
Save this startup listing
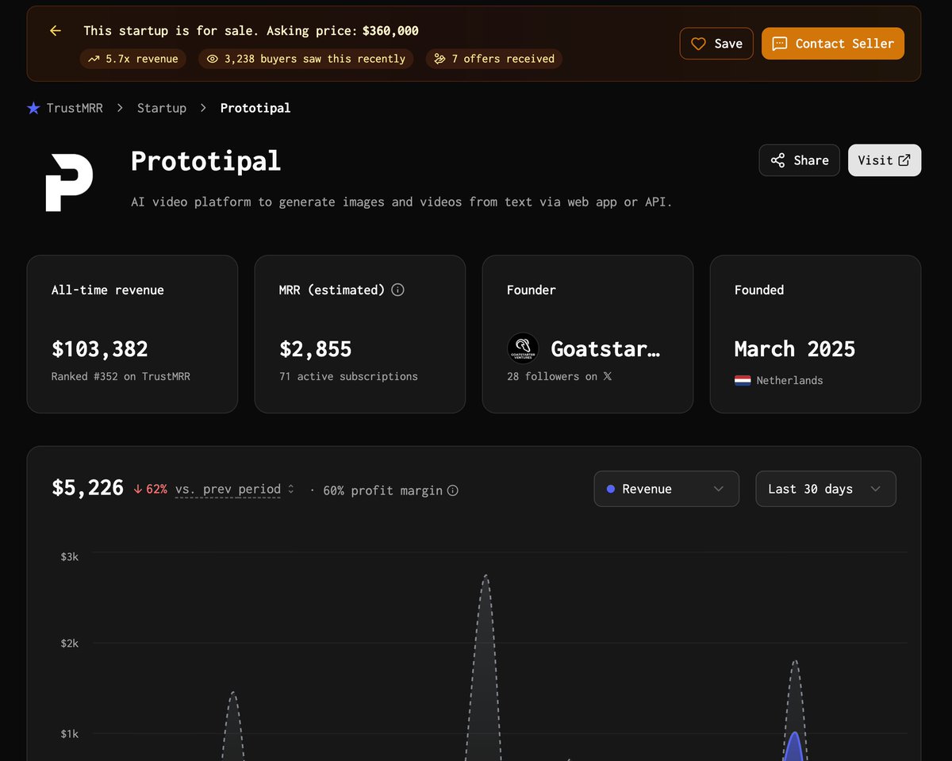716,44
